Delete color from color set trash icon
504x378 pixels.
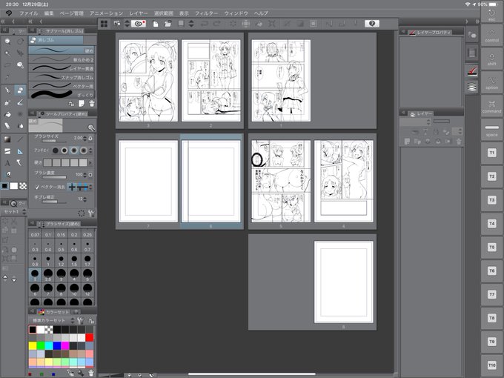point(91,373)
